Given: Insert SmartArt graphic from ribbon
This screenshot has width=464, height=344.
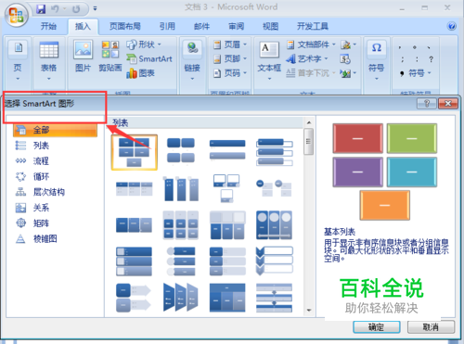Looking at the screenshot, I should [x=149, y=58].
